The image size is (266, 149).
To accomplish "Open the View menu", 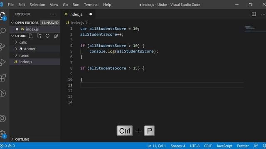I will point(54,5).
